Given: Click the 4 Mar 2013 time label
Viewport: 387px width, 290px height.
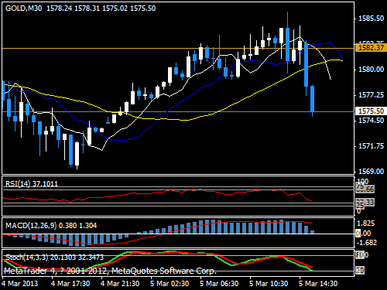Looking at the screenshot, I should pyautogui.click(x=20, y=284).
